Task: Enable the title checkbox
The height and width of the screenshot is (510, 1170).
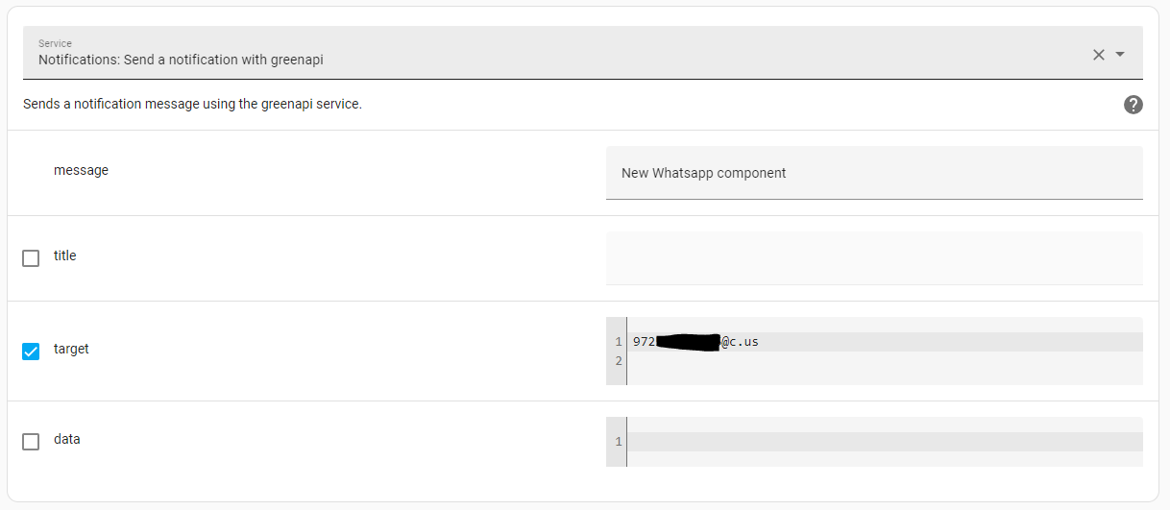Action: tap(31, 258)
